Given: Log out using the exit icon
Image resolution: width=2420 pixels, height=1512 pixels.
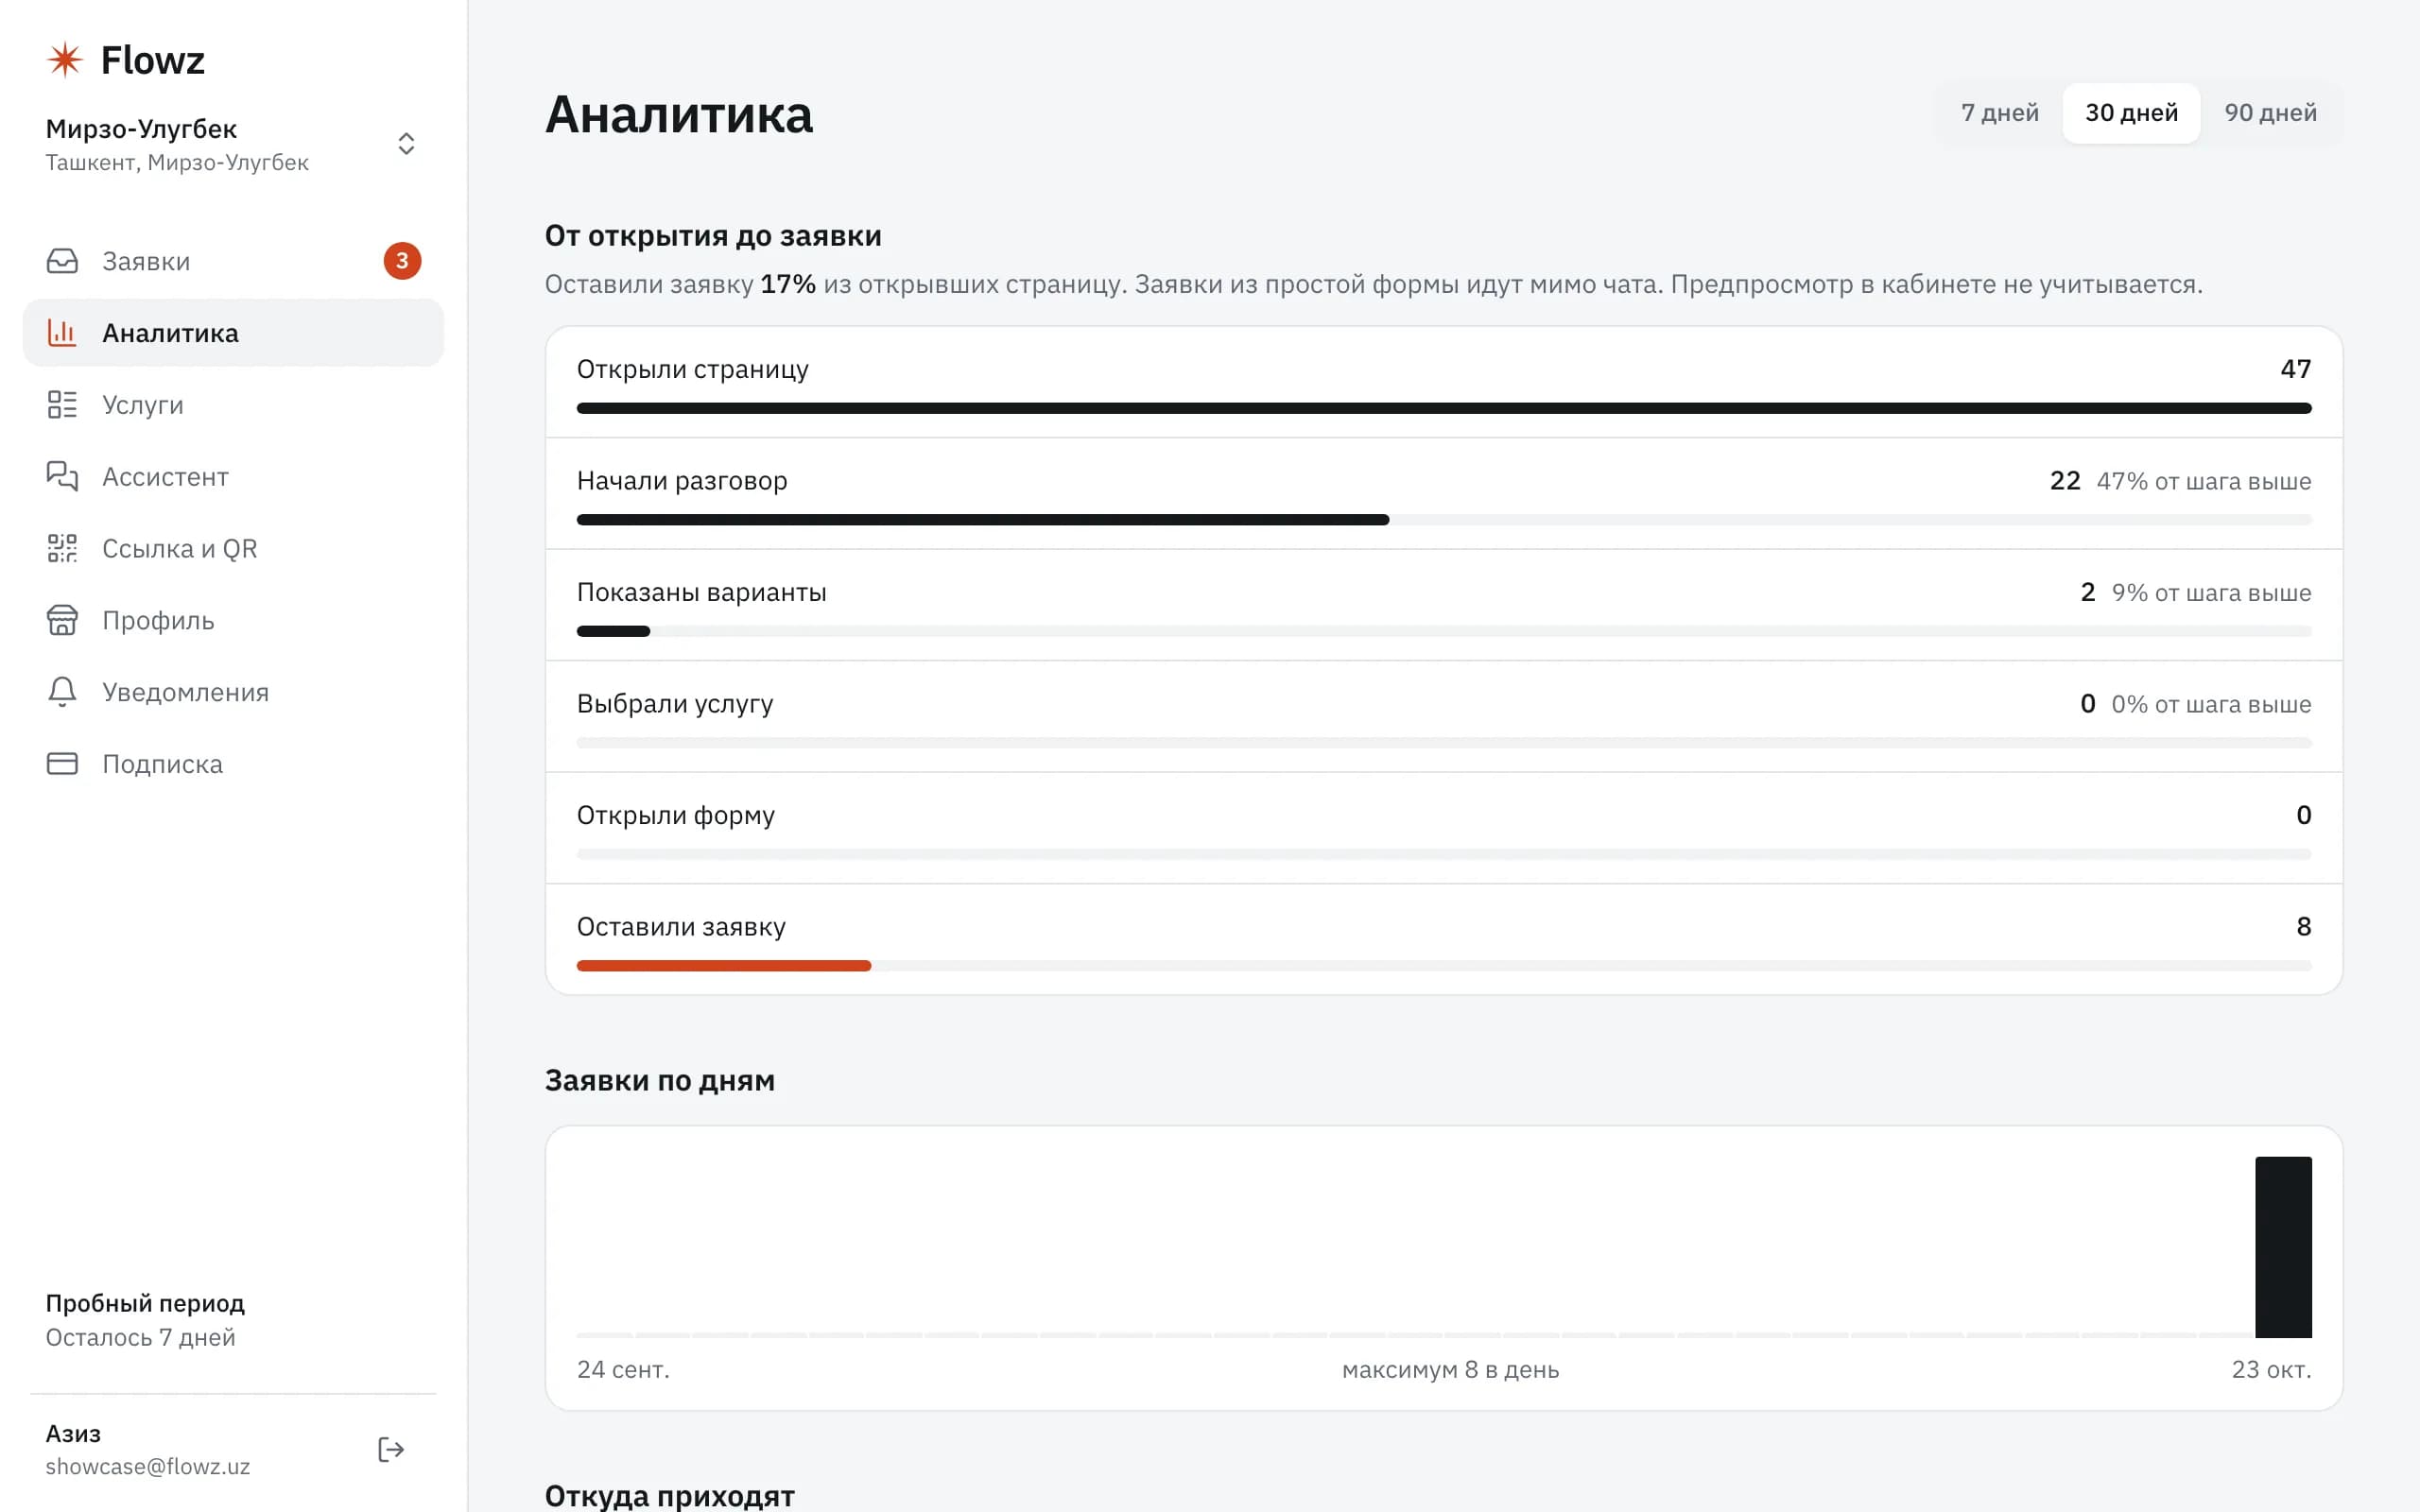Looking at the screenshot, I should (391, 1450).
